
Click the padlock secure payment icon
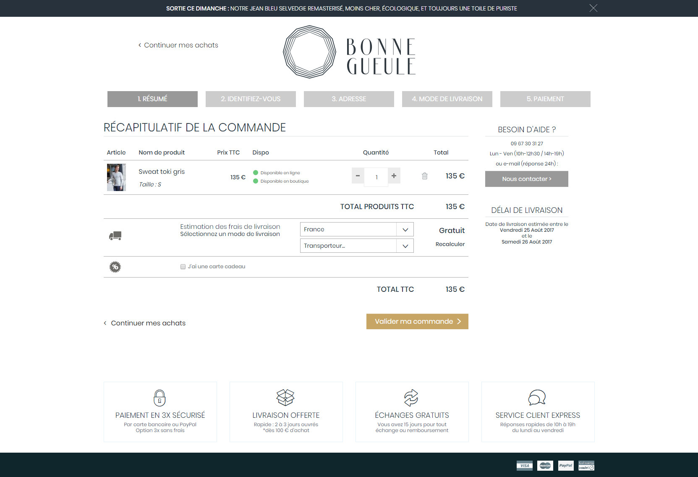tap(159, 398)
